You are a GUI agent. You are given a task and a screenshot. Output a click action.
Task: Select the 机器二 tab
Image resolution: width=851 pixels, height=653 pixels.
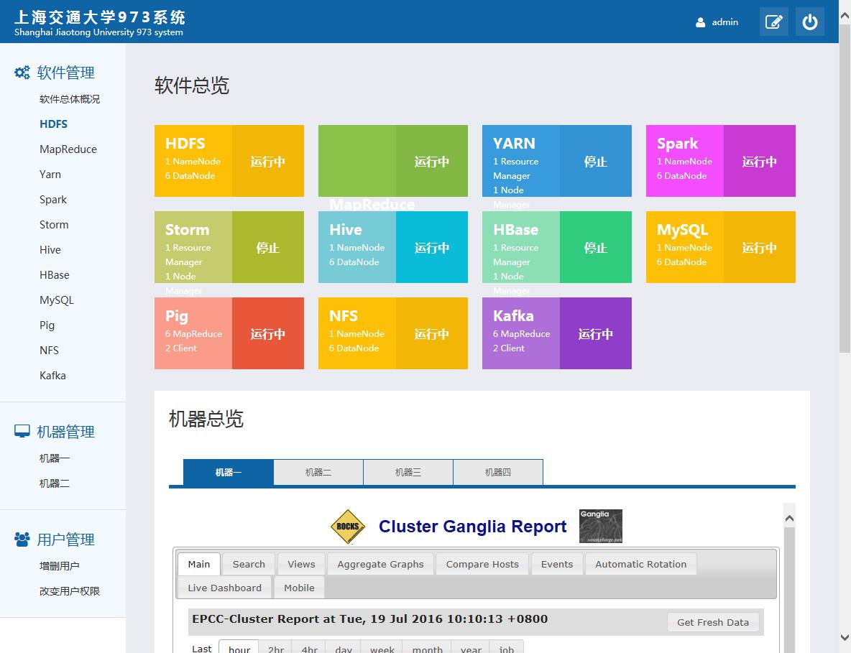coord(318,473)
